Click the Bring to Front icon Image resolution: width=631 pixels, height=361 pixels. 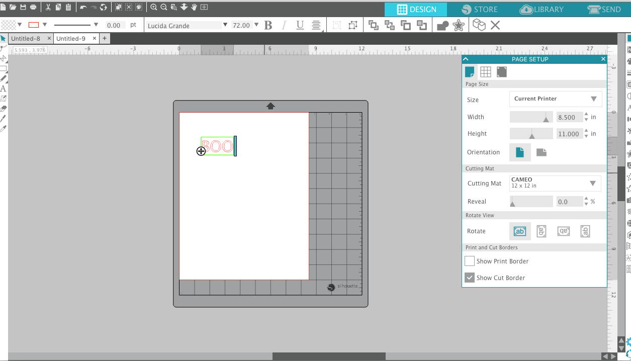click(x=373, y=25)
